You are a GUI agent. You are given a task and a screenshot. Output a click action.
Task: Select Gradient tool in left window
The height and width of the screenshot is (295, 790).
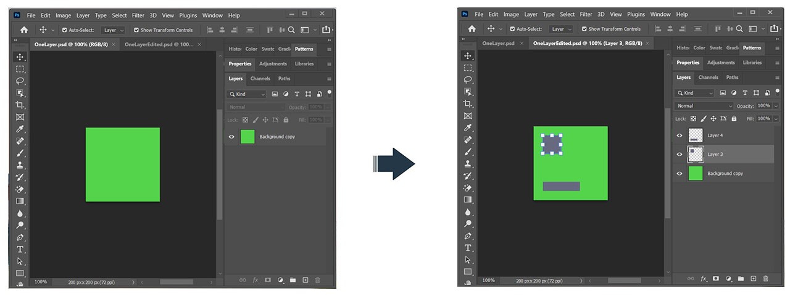click(x=20, y=201)
